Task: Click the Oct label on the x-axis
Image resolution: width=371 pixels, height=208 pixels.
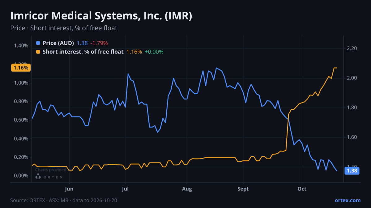Action: tap(302, 189)
